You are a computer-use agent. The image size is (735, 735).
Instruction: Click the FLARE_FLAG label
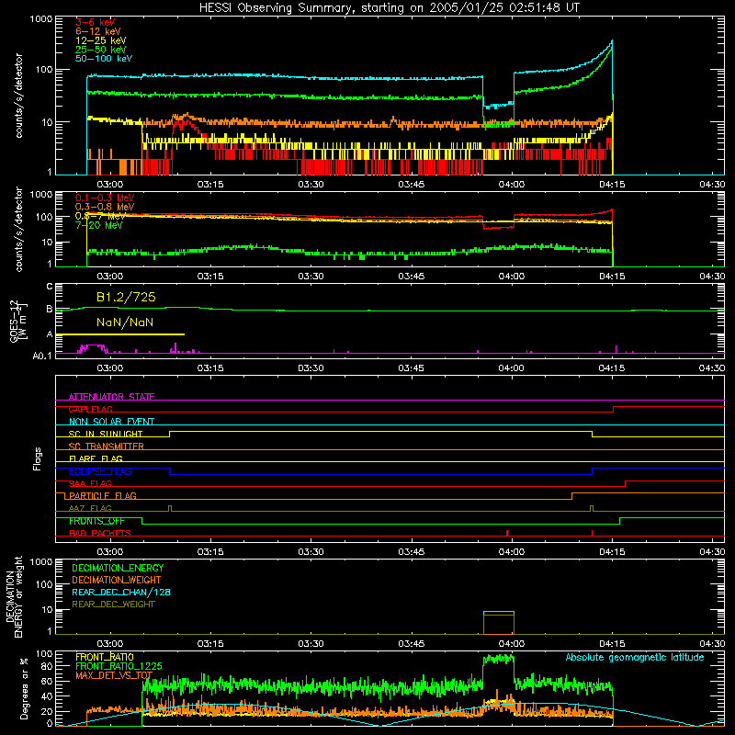point(96,458)
